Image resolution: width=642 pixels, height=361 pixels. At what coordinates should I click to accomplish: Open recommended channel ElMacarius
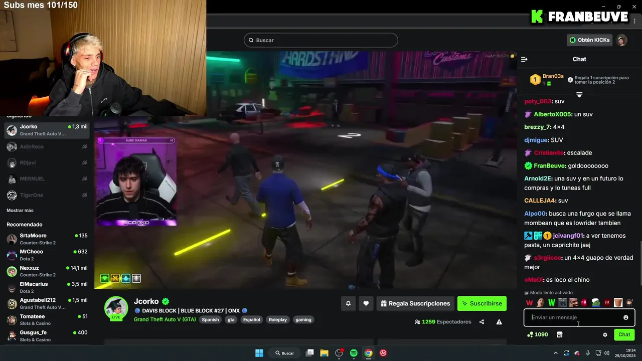[x=47, y=287]
